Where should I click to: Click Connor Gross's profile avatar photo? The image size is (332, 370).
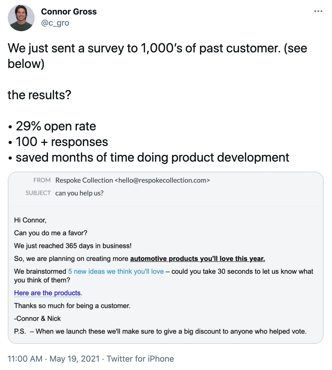pos(21,18)
